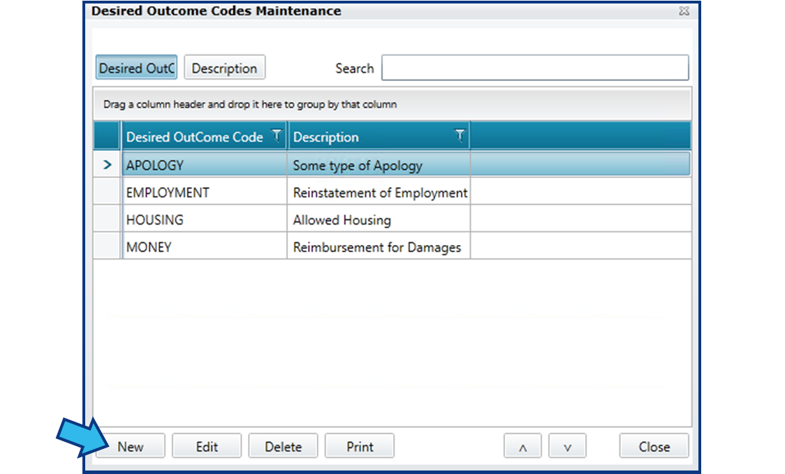
Task: Click inside the Search input field
Action: (x=534, y=68)
